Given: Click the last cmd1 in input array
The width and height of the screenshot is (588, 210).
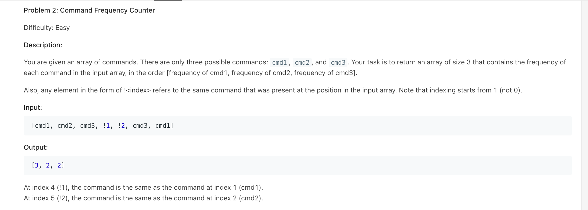Looking at the screenshot, I should pos(163,126).
